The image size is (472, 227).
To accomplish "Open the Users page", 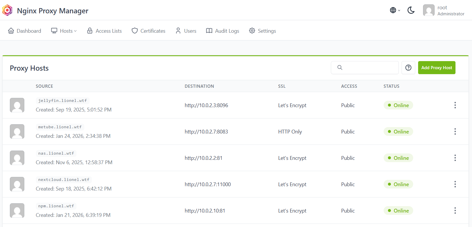I will 186,31.
